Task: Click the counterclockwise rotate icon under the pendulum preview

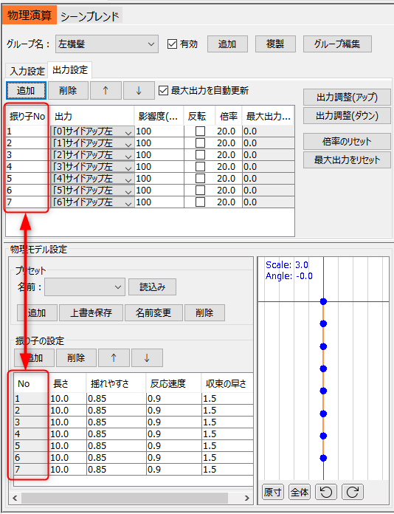Action: click(x=326, y=492)
